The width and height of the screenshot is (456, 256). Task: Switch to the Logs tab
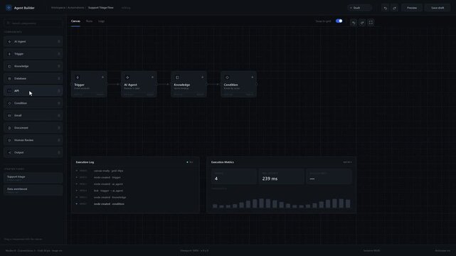101,21
